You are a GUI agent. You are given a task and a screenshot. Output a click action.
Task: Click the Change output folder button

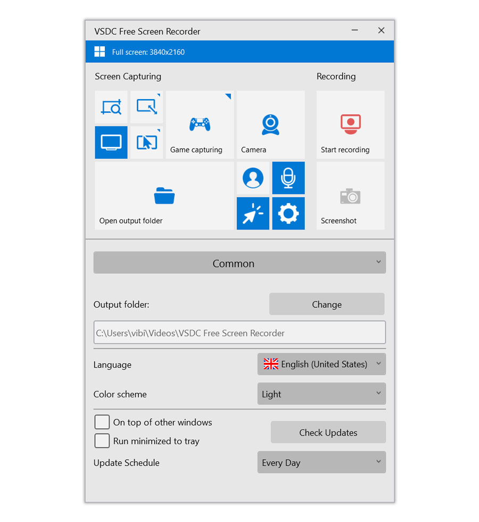click(x=327, y=304)
